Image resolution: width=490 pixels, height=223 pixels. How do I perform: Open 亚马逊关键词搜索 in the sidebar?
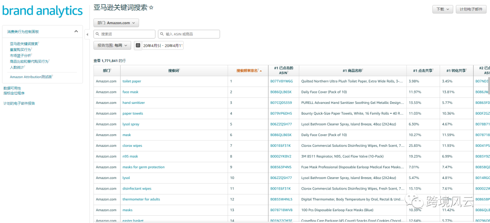[x=24, y=44]
